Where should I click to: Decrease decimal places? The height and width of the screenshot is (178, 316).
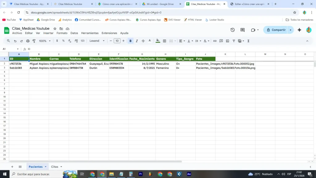[69, 40]
